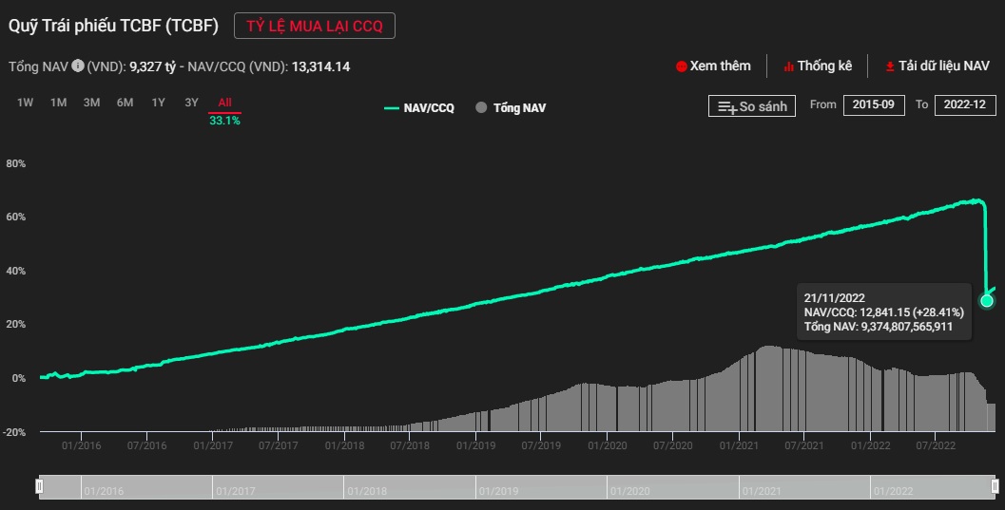Image resolution: width=1005 pixels, height=510 pixels.
Task: Choose the 3M time range
Action: click(92, 103)
